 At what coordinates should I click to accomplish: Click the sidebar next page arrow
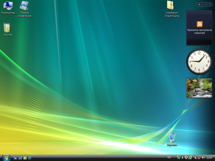(209, 4)
